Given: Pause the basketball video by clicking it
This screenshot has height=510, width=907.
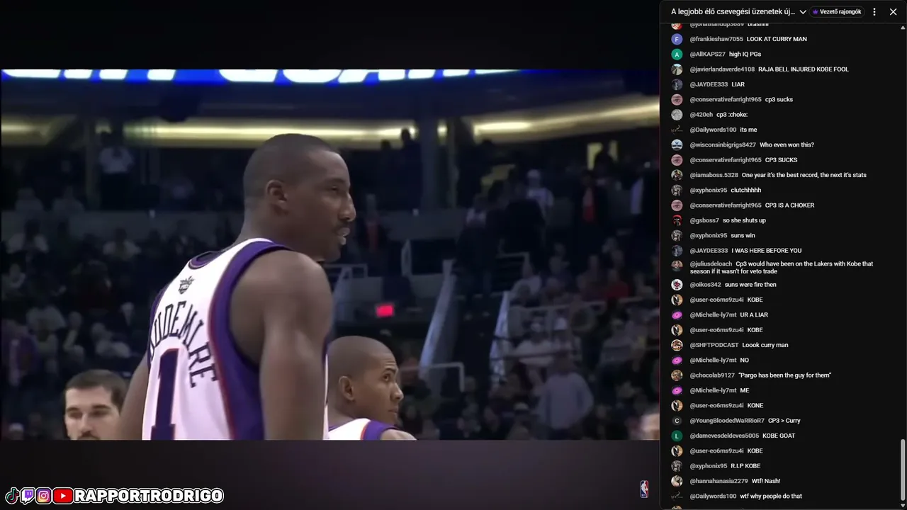Looking at the screenshot, I should pos(329,255).
